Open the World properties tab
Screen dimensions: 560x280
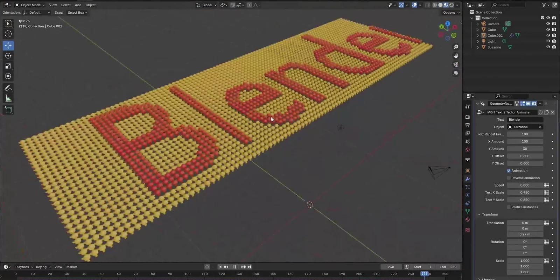468,150
